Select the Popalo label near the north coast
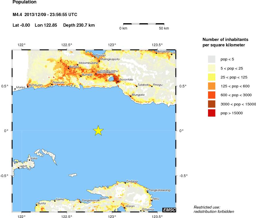This screenshot has width=256, height=218. point(101,55)
